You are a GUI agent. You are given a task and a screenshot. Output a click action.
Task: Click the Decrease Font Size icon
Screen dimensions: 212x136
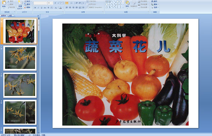click(x=58, y=3)
